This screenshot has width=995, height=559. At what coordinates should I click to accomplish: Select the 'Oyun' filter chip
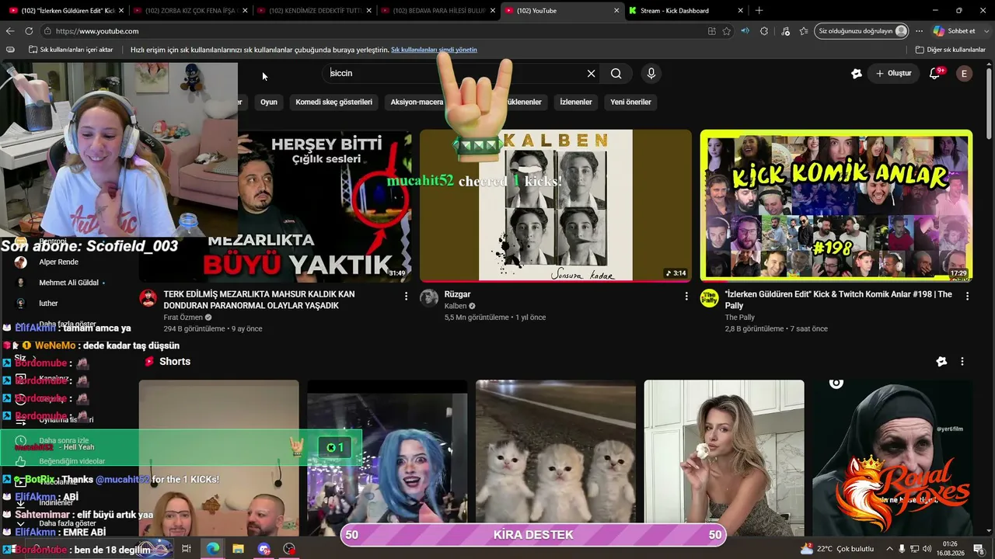[269, 102]
